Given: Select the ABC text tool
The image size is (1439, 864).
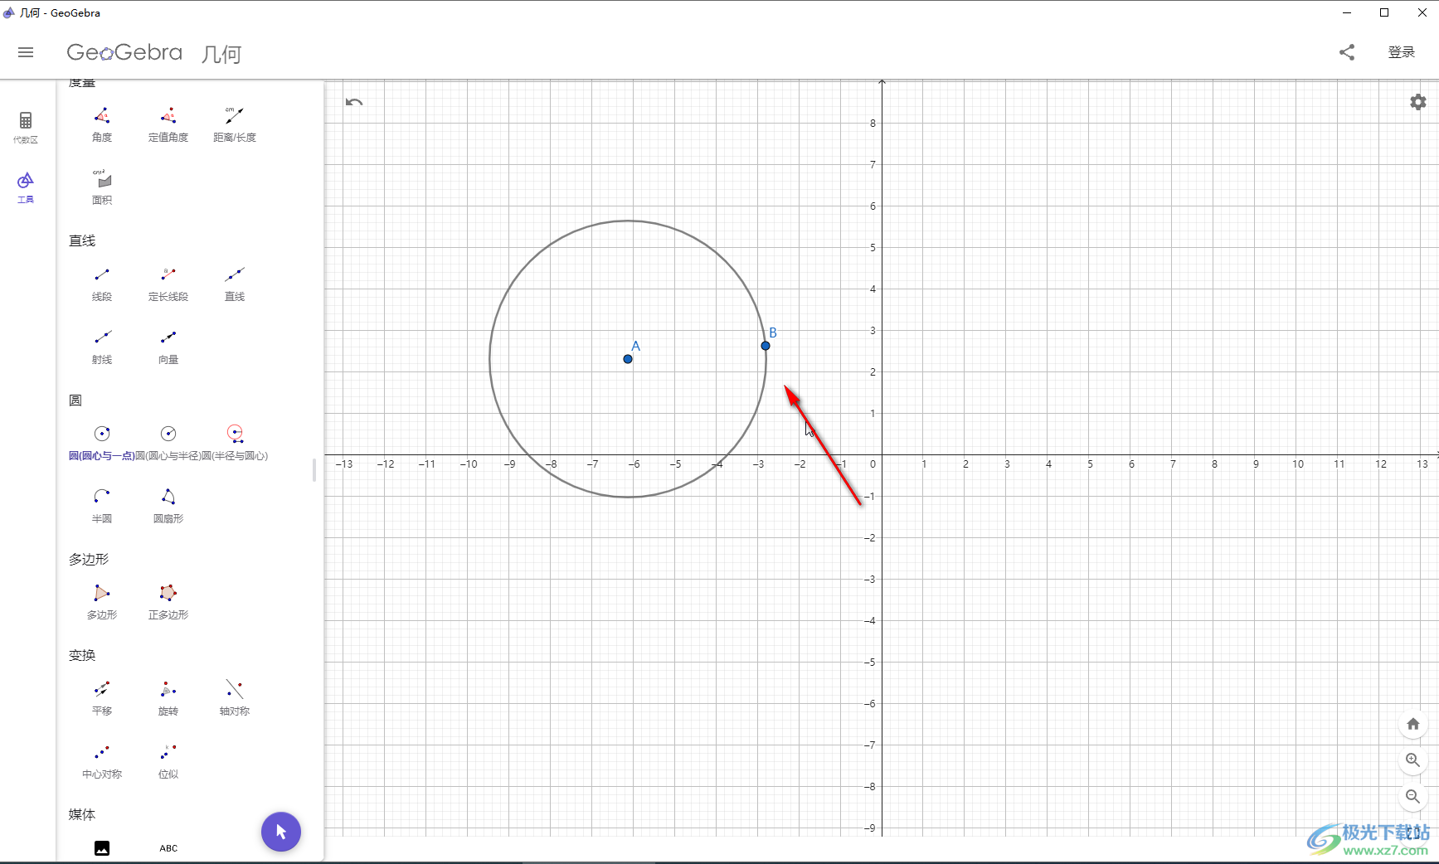Looking at the screenshot, I should (x=168, y=848).
